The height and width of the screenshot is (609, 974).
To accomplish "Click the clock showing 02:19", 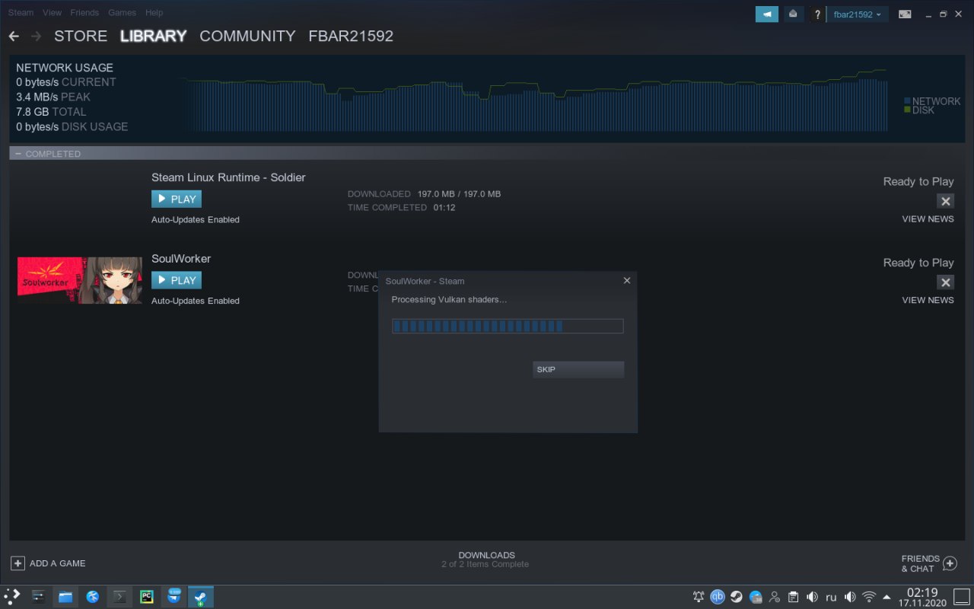I will pos(922,592).
